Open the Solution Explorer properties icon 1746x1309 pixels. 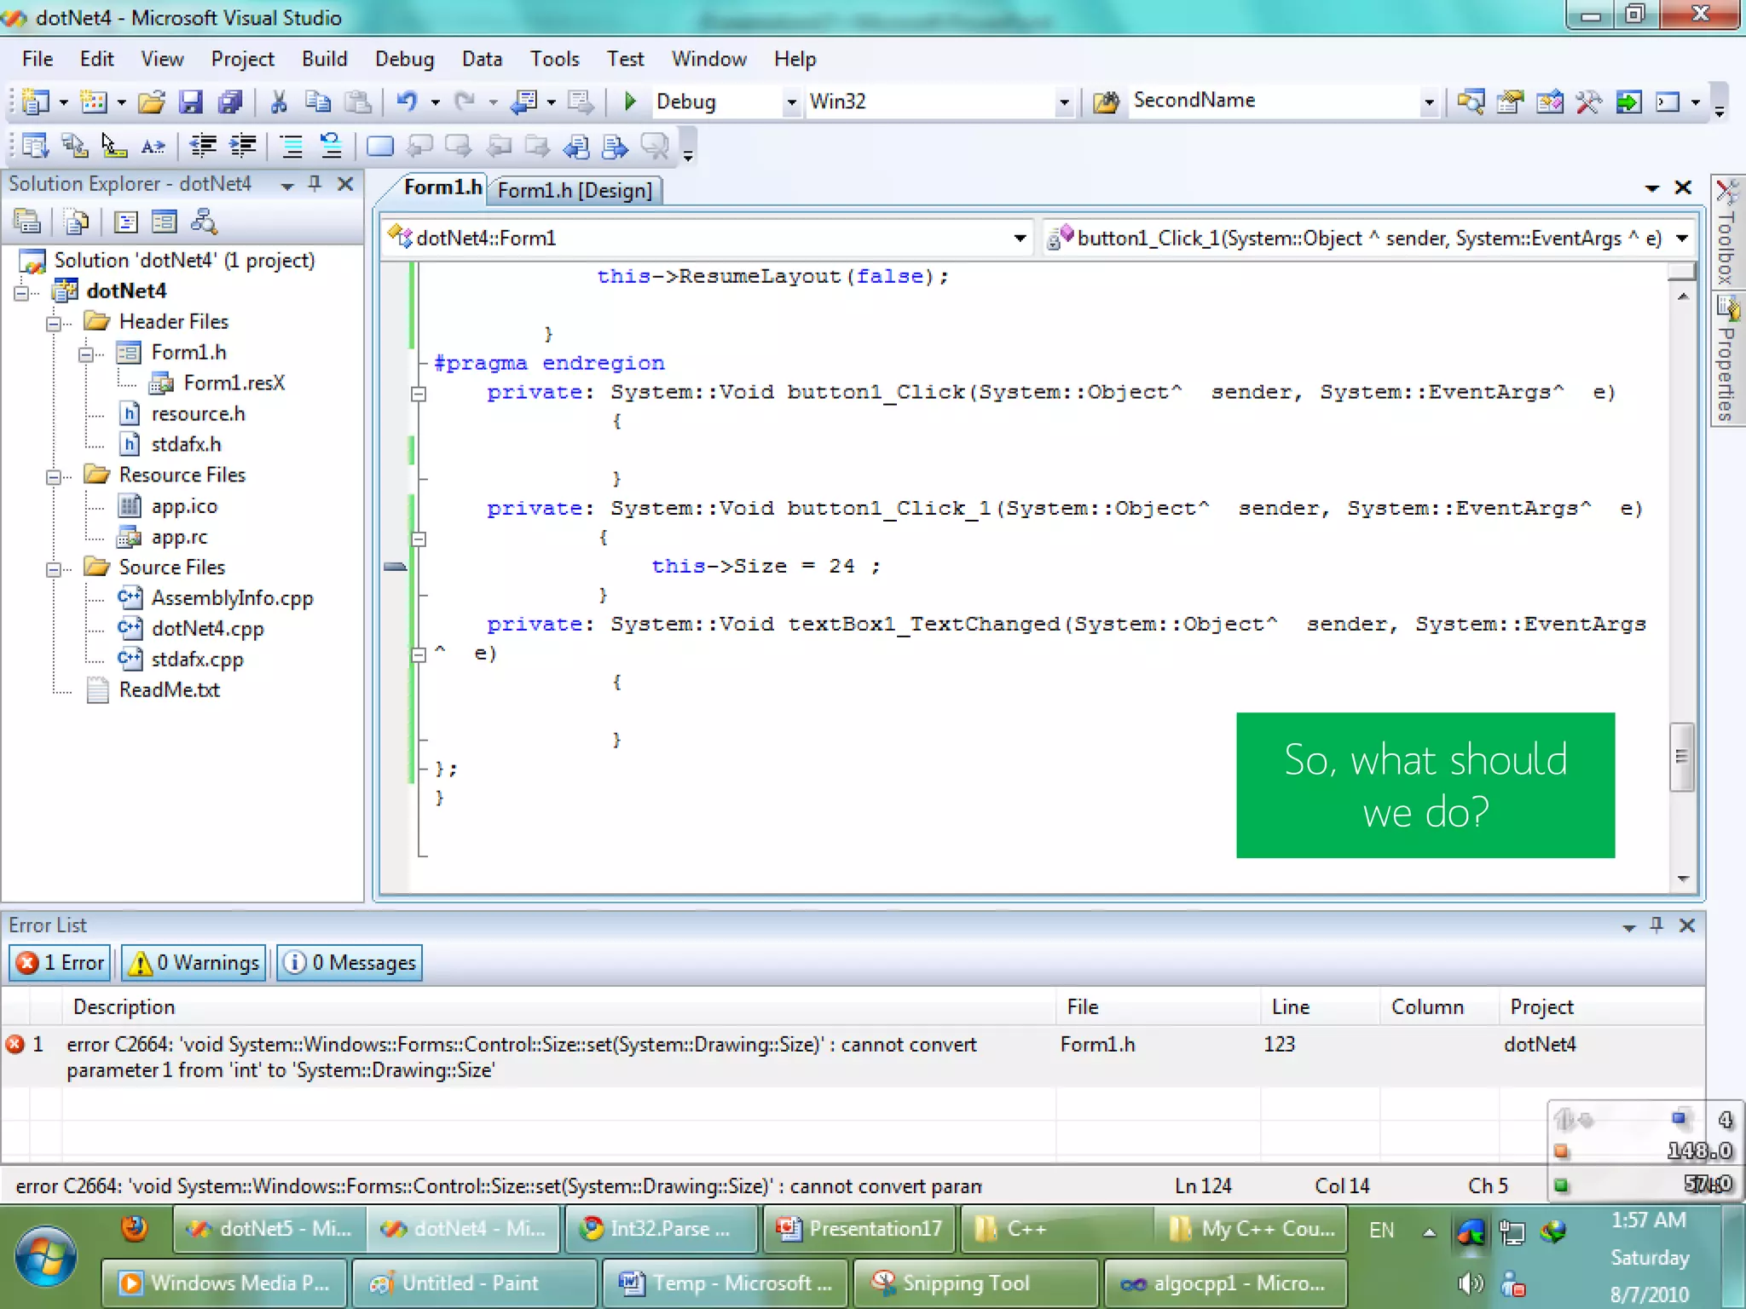pyautogui.click(x=27, y=222)
